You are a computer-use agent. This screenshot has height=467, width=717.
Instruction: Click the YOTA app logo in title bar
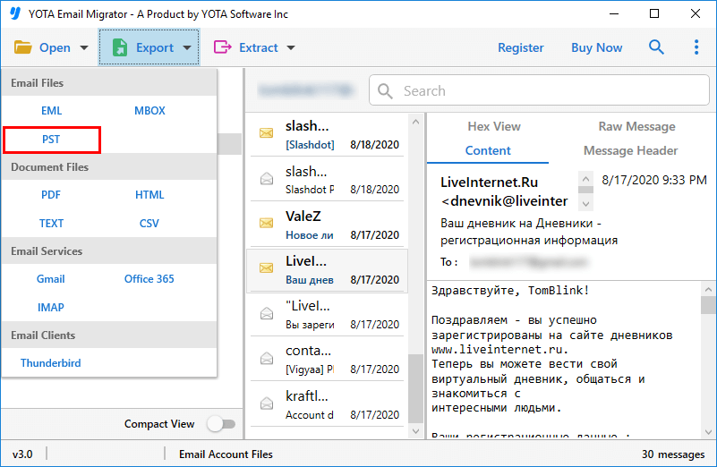click(15, 13)
